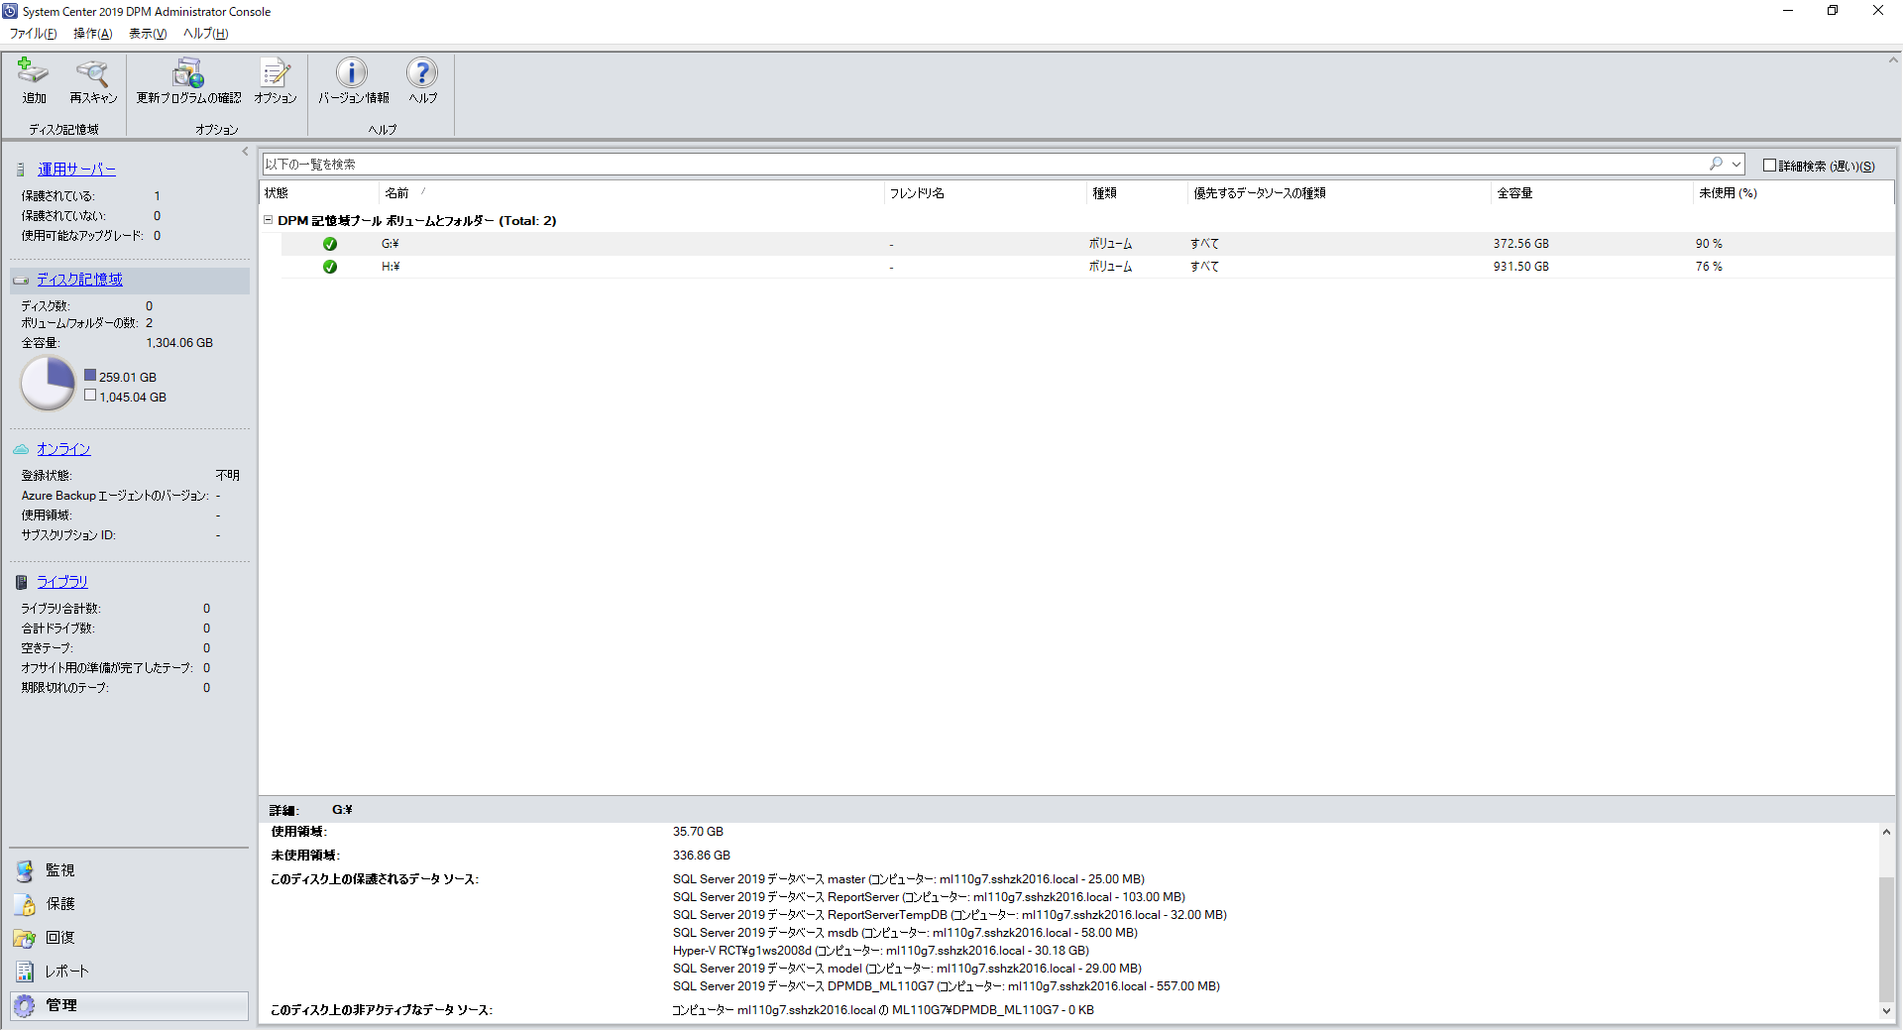Open the 運用サーバー section link
Image resolution: width=1903 pixels, height=1031 pixels.
click(76, 169)
